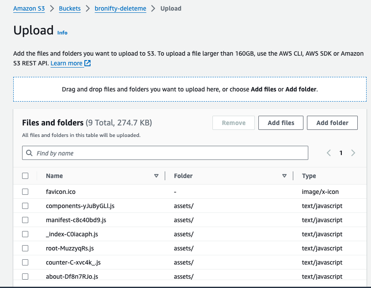Click the external link icon beside Learn more
The width and height of the screenshot is (371, 288).
pyautogui.click(x=87, y=63)
